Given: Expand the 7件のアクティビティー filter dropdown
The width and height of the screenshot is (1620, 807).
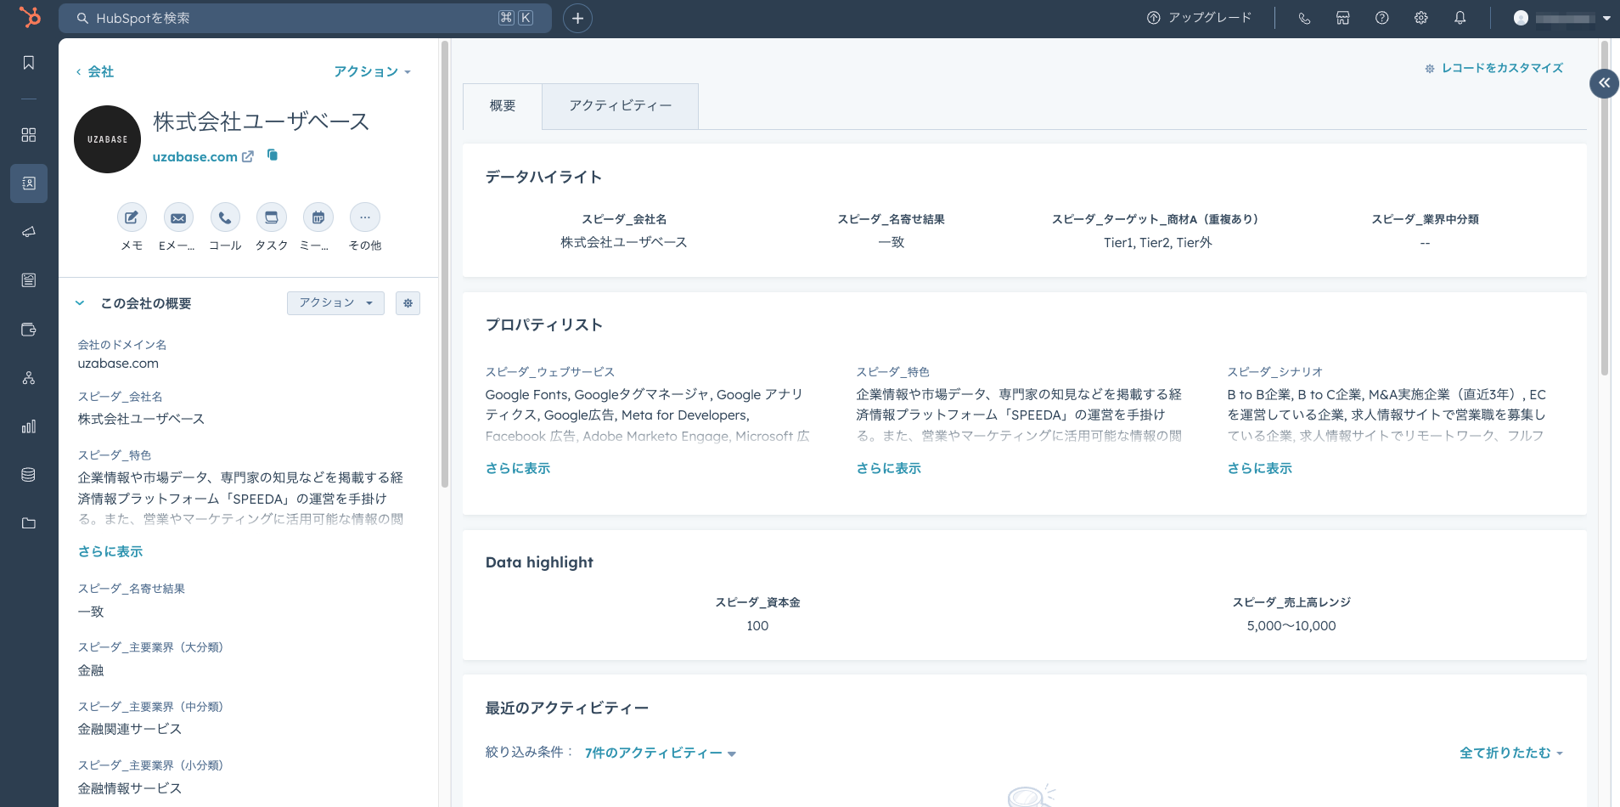Looking at the screenshot, I should (x=660, y=753).
